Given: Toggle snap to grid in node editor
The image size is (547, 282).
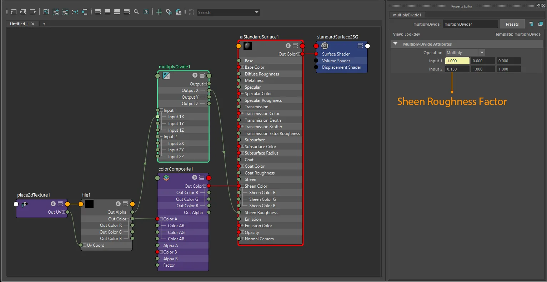Looking at the screenshot, I should click(x=169, y=12).
